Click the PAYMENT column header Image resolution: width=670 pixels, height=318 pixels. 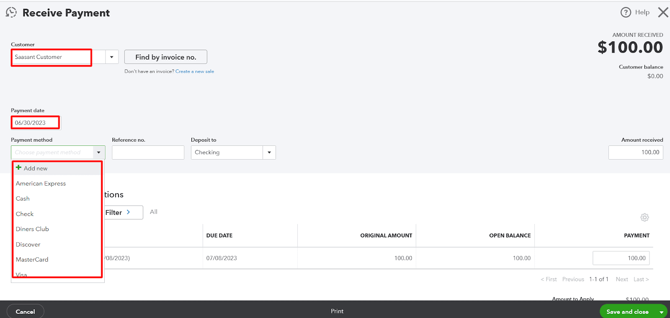[x=637, y=236]
